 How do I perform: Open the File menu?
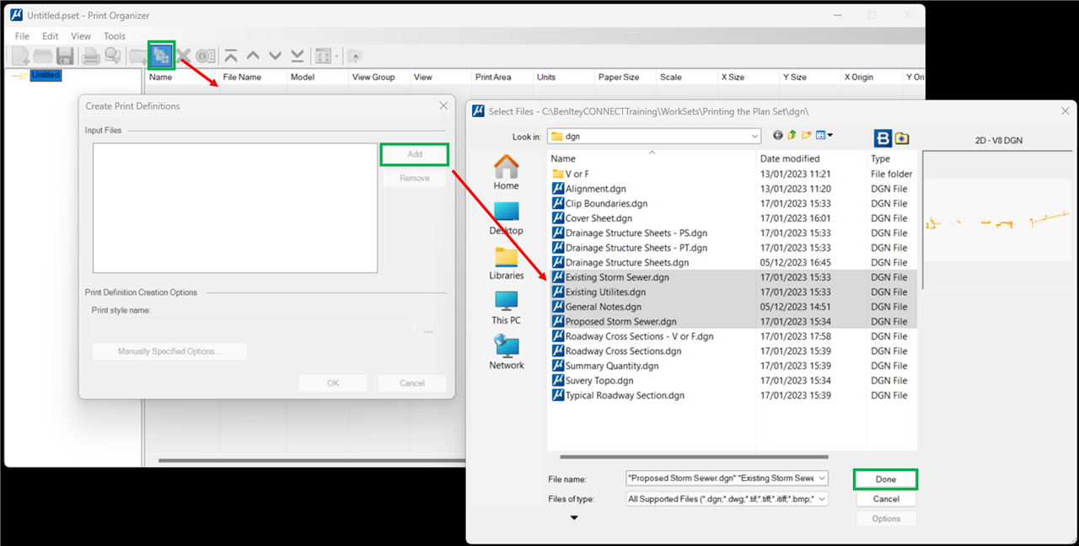pyautogui.click(x=22, y=36)
